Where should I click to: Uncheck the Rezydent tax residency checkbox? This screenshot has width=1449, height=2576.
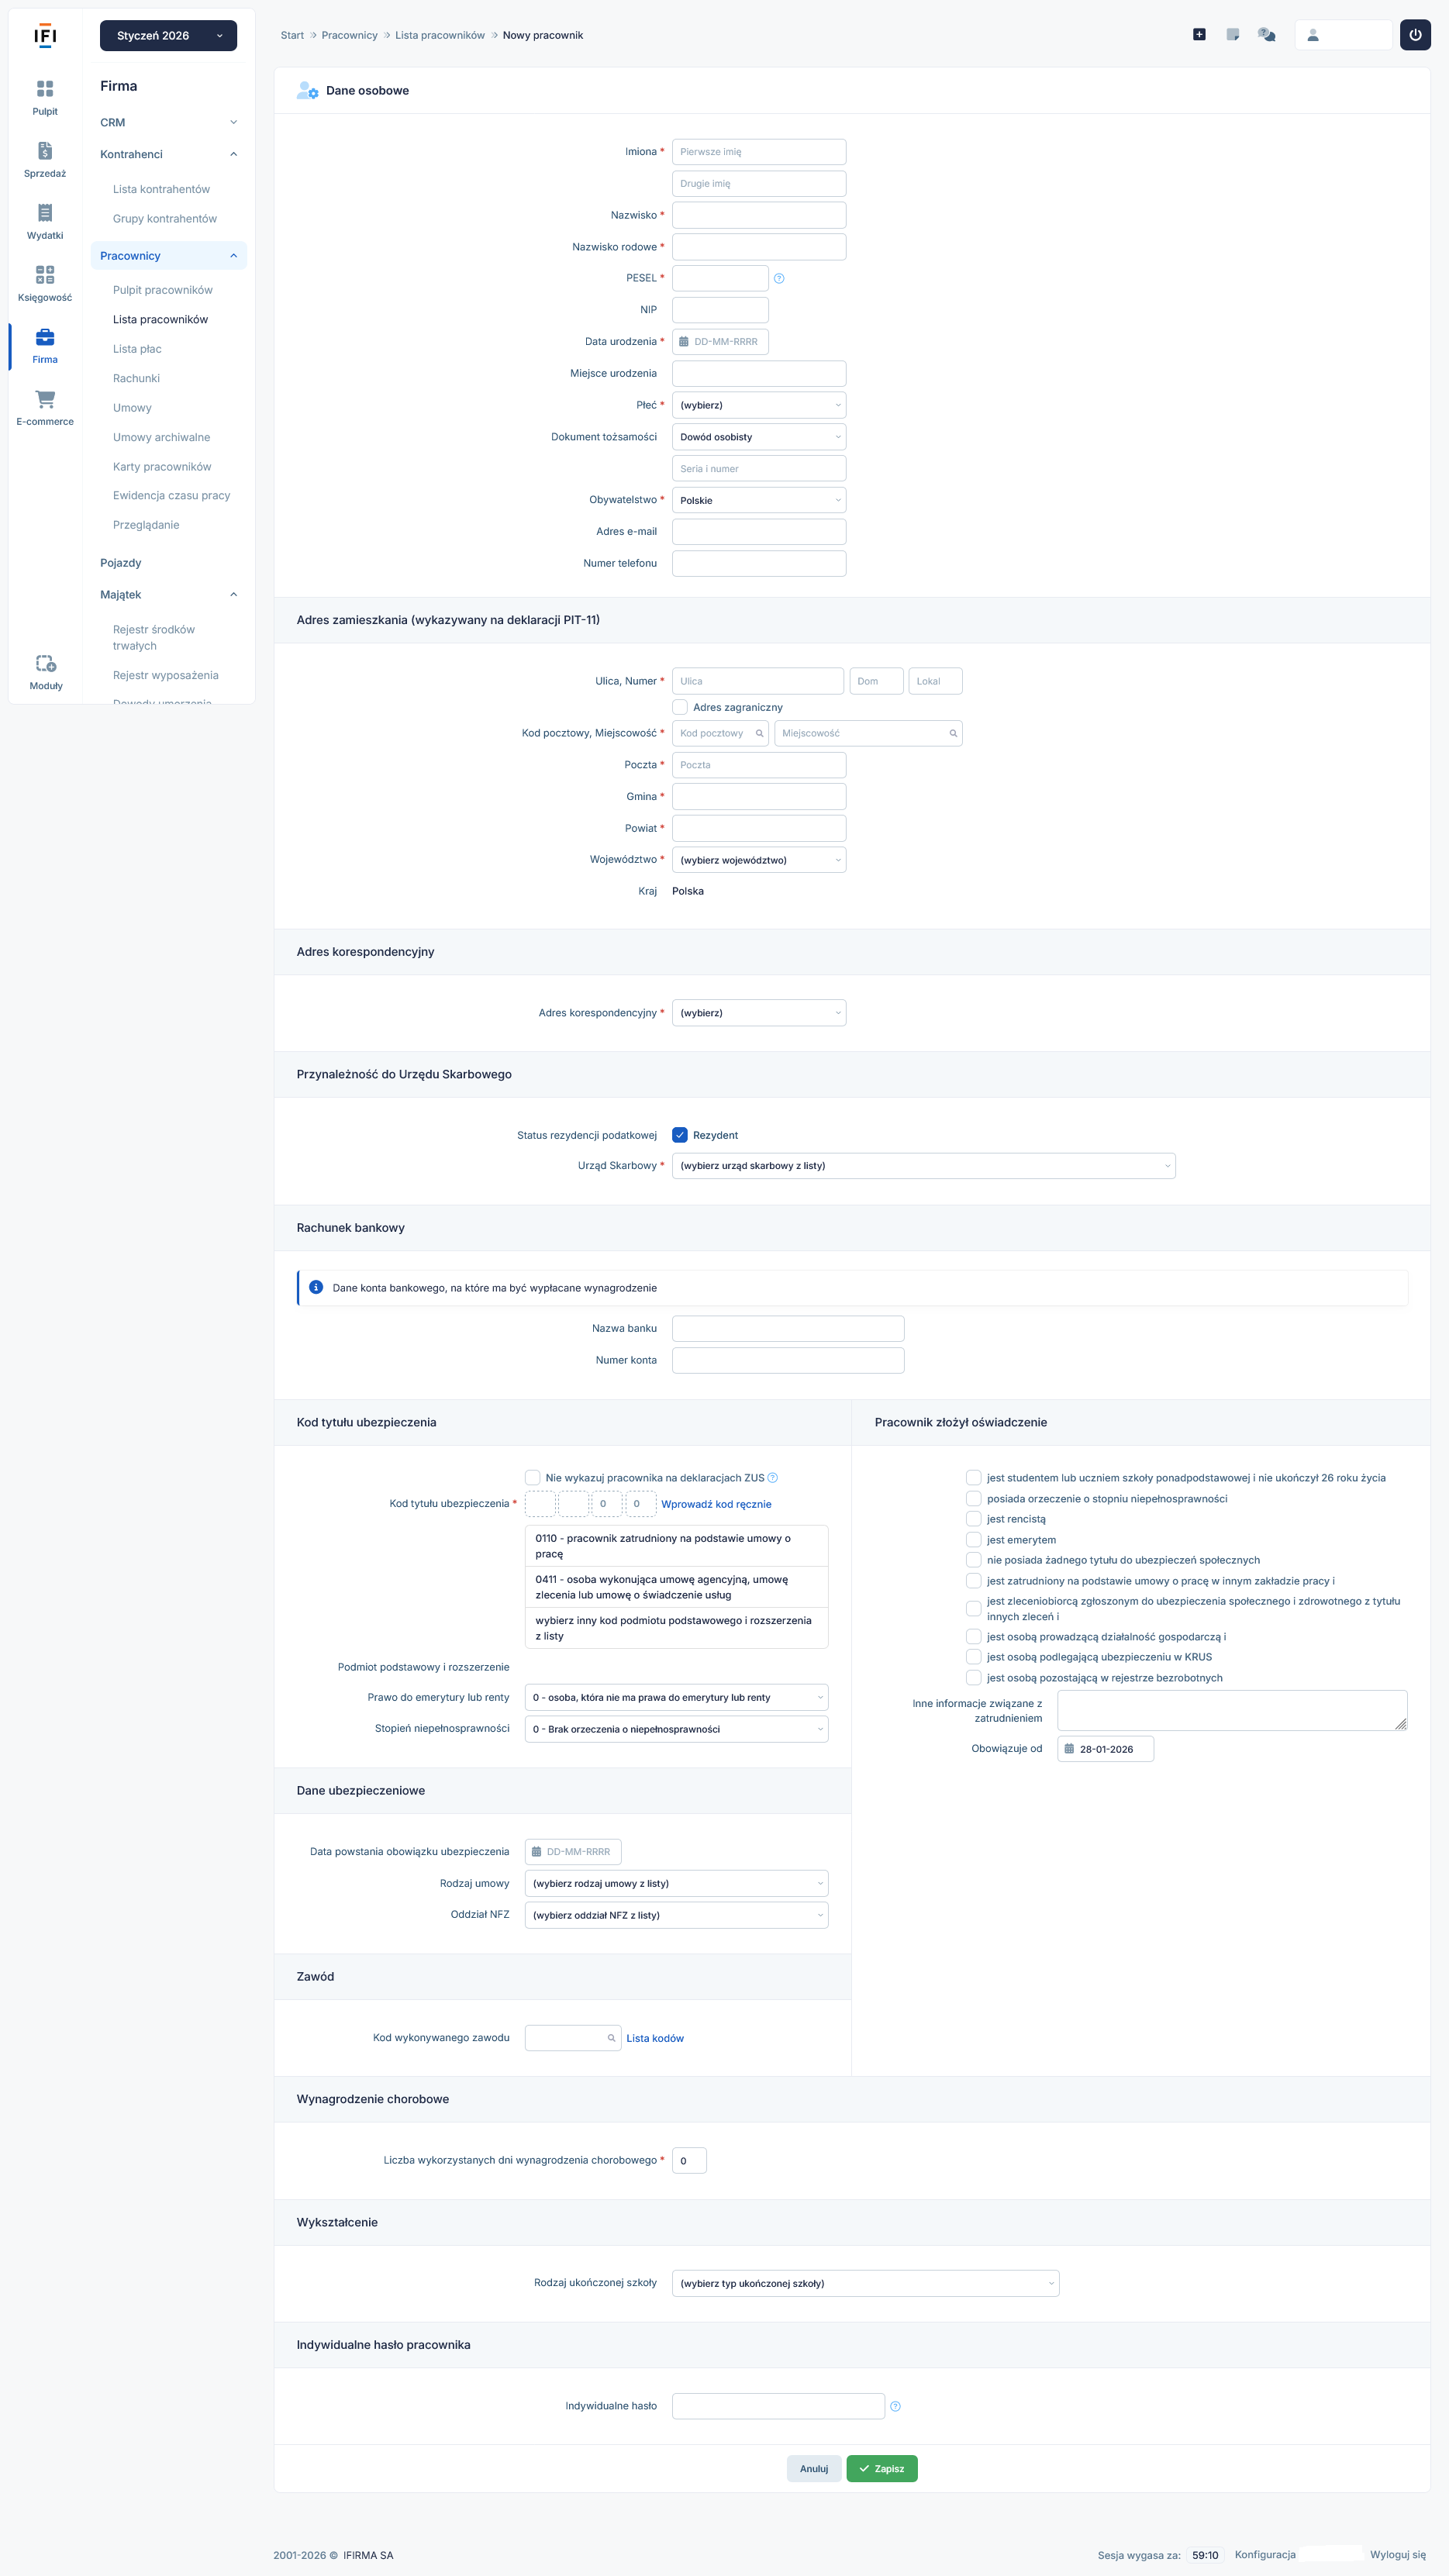click(x=680, y=1135)
